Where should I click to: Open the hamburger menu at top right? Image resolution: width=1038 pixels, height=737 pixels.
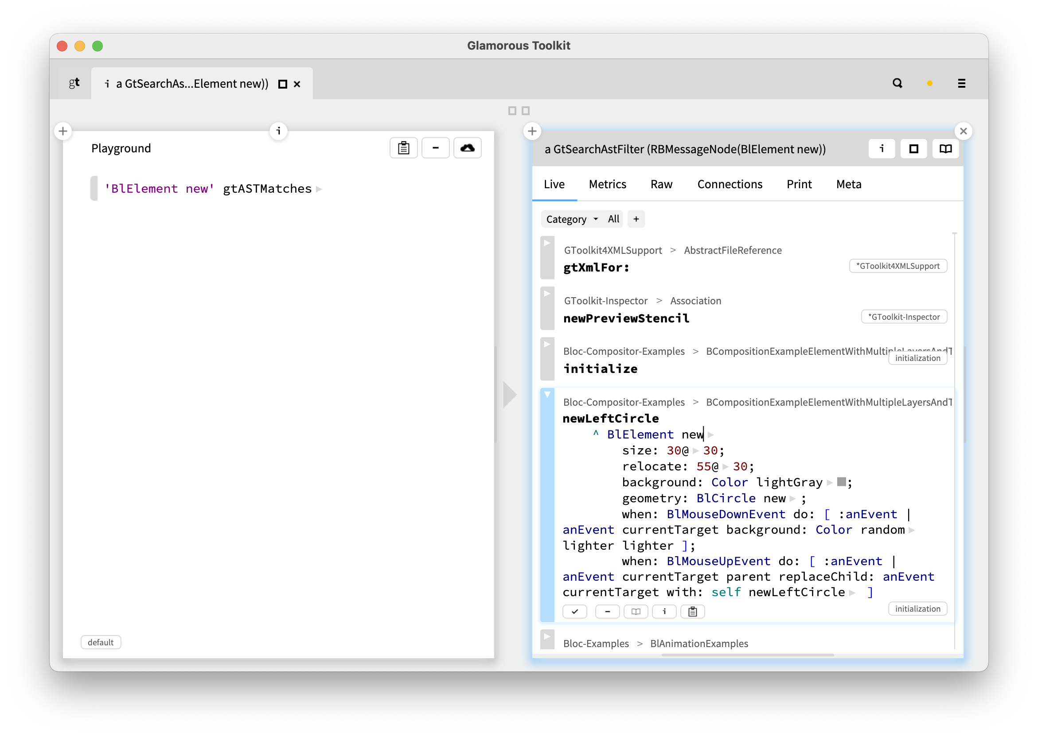[x=962, y=83]
